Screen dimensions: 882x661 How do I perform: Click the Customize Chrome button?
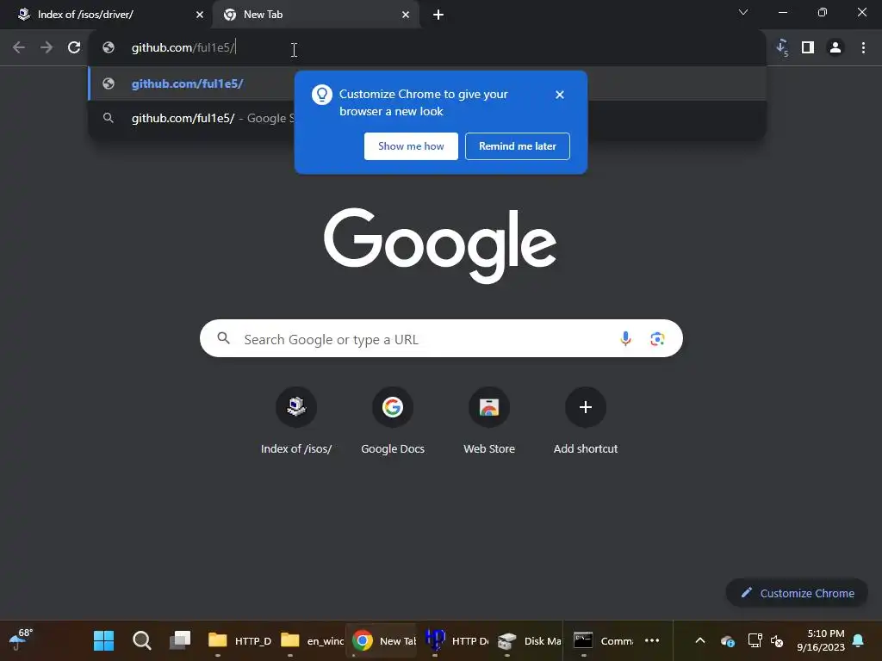(797, 593)
